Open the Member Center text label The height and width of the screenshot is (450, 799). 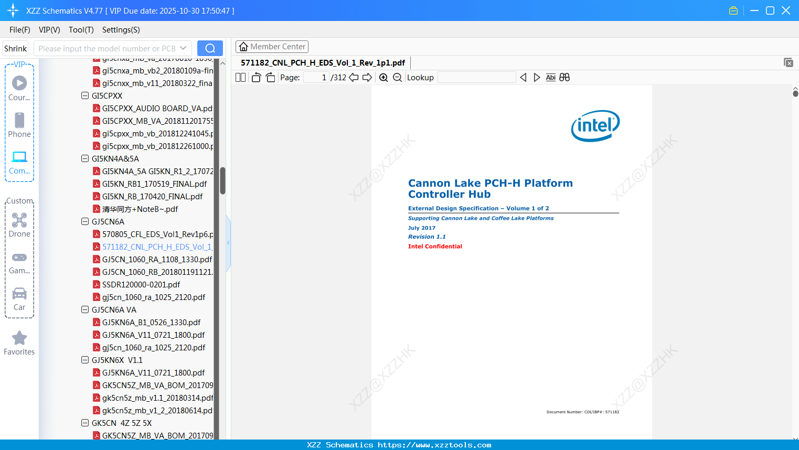(278, 47)
